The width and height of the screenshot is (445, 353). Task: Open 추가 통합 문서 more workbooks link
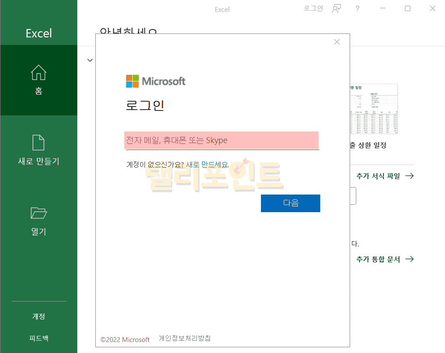(385, 259)
